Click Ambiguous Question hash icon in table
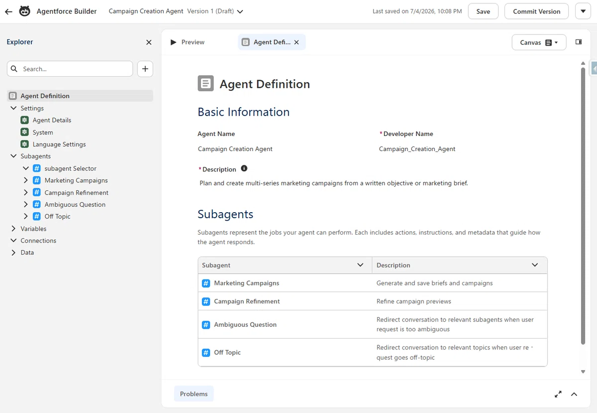Image resolution: width=597 pixels, height=413 pixels. pyautogui.click(x=206, y=325)
